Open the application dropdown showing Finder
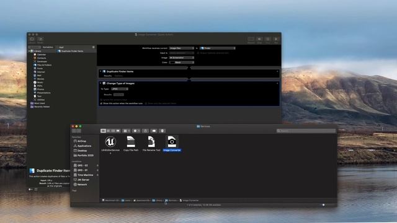Image resolution: width=397 pixels, height=223 pixels. coord(218,48)
